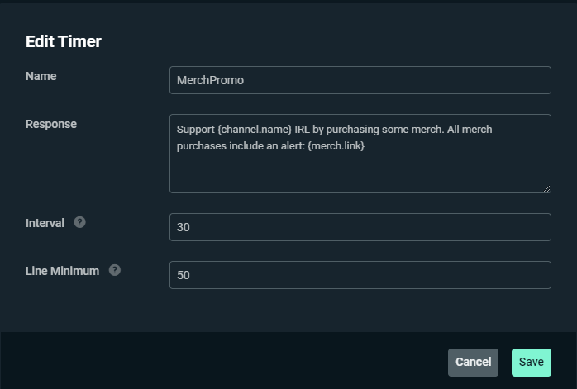Place the cursor on the {channel.name} variable
This screenshot has width=577, height=389.
click(x=255, y=130)
